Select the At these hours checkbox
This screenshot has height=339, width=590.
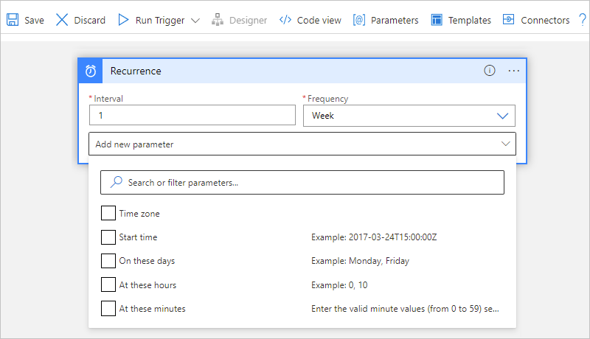tap(108, 284)
